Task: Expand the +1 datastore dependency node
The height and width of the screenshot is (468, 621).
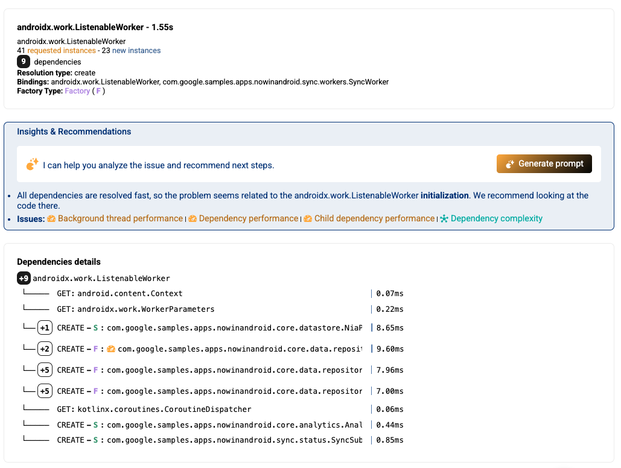Action: click(x=45, y=328)
